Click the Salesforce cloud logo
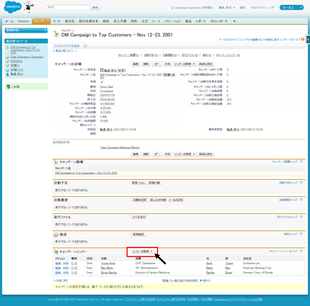The width and height of the screenshot is (310, 306). pyautogui.click(x=13, y=7)
